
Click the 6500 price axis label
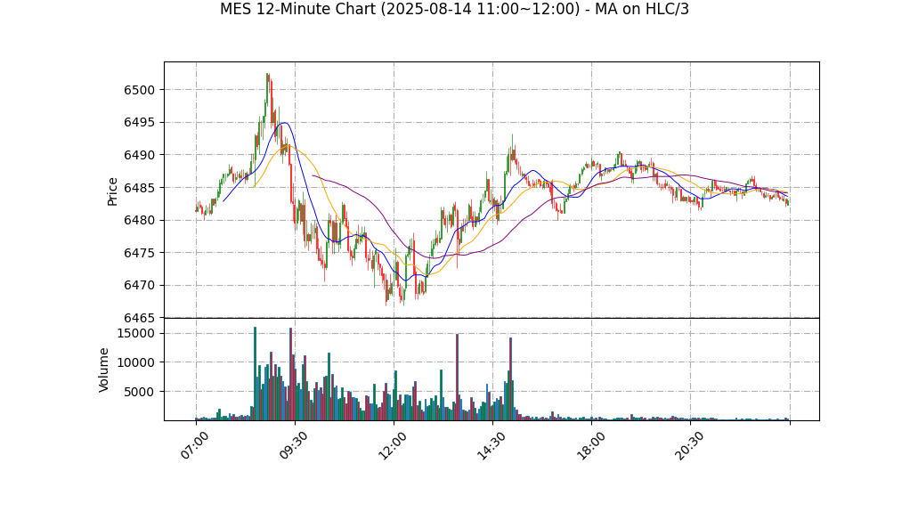click(139, 90)
